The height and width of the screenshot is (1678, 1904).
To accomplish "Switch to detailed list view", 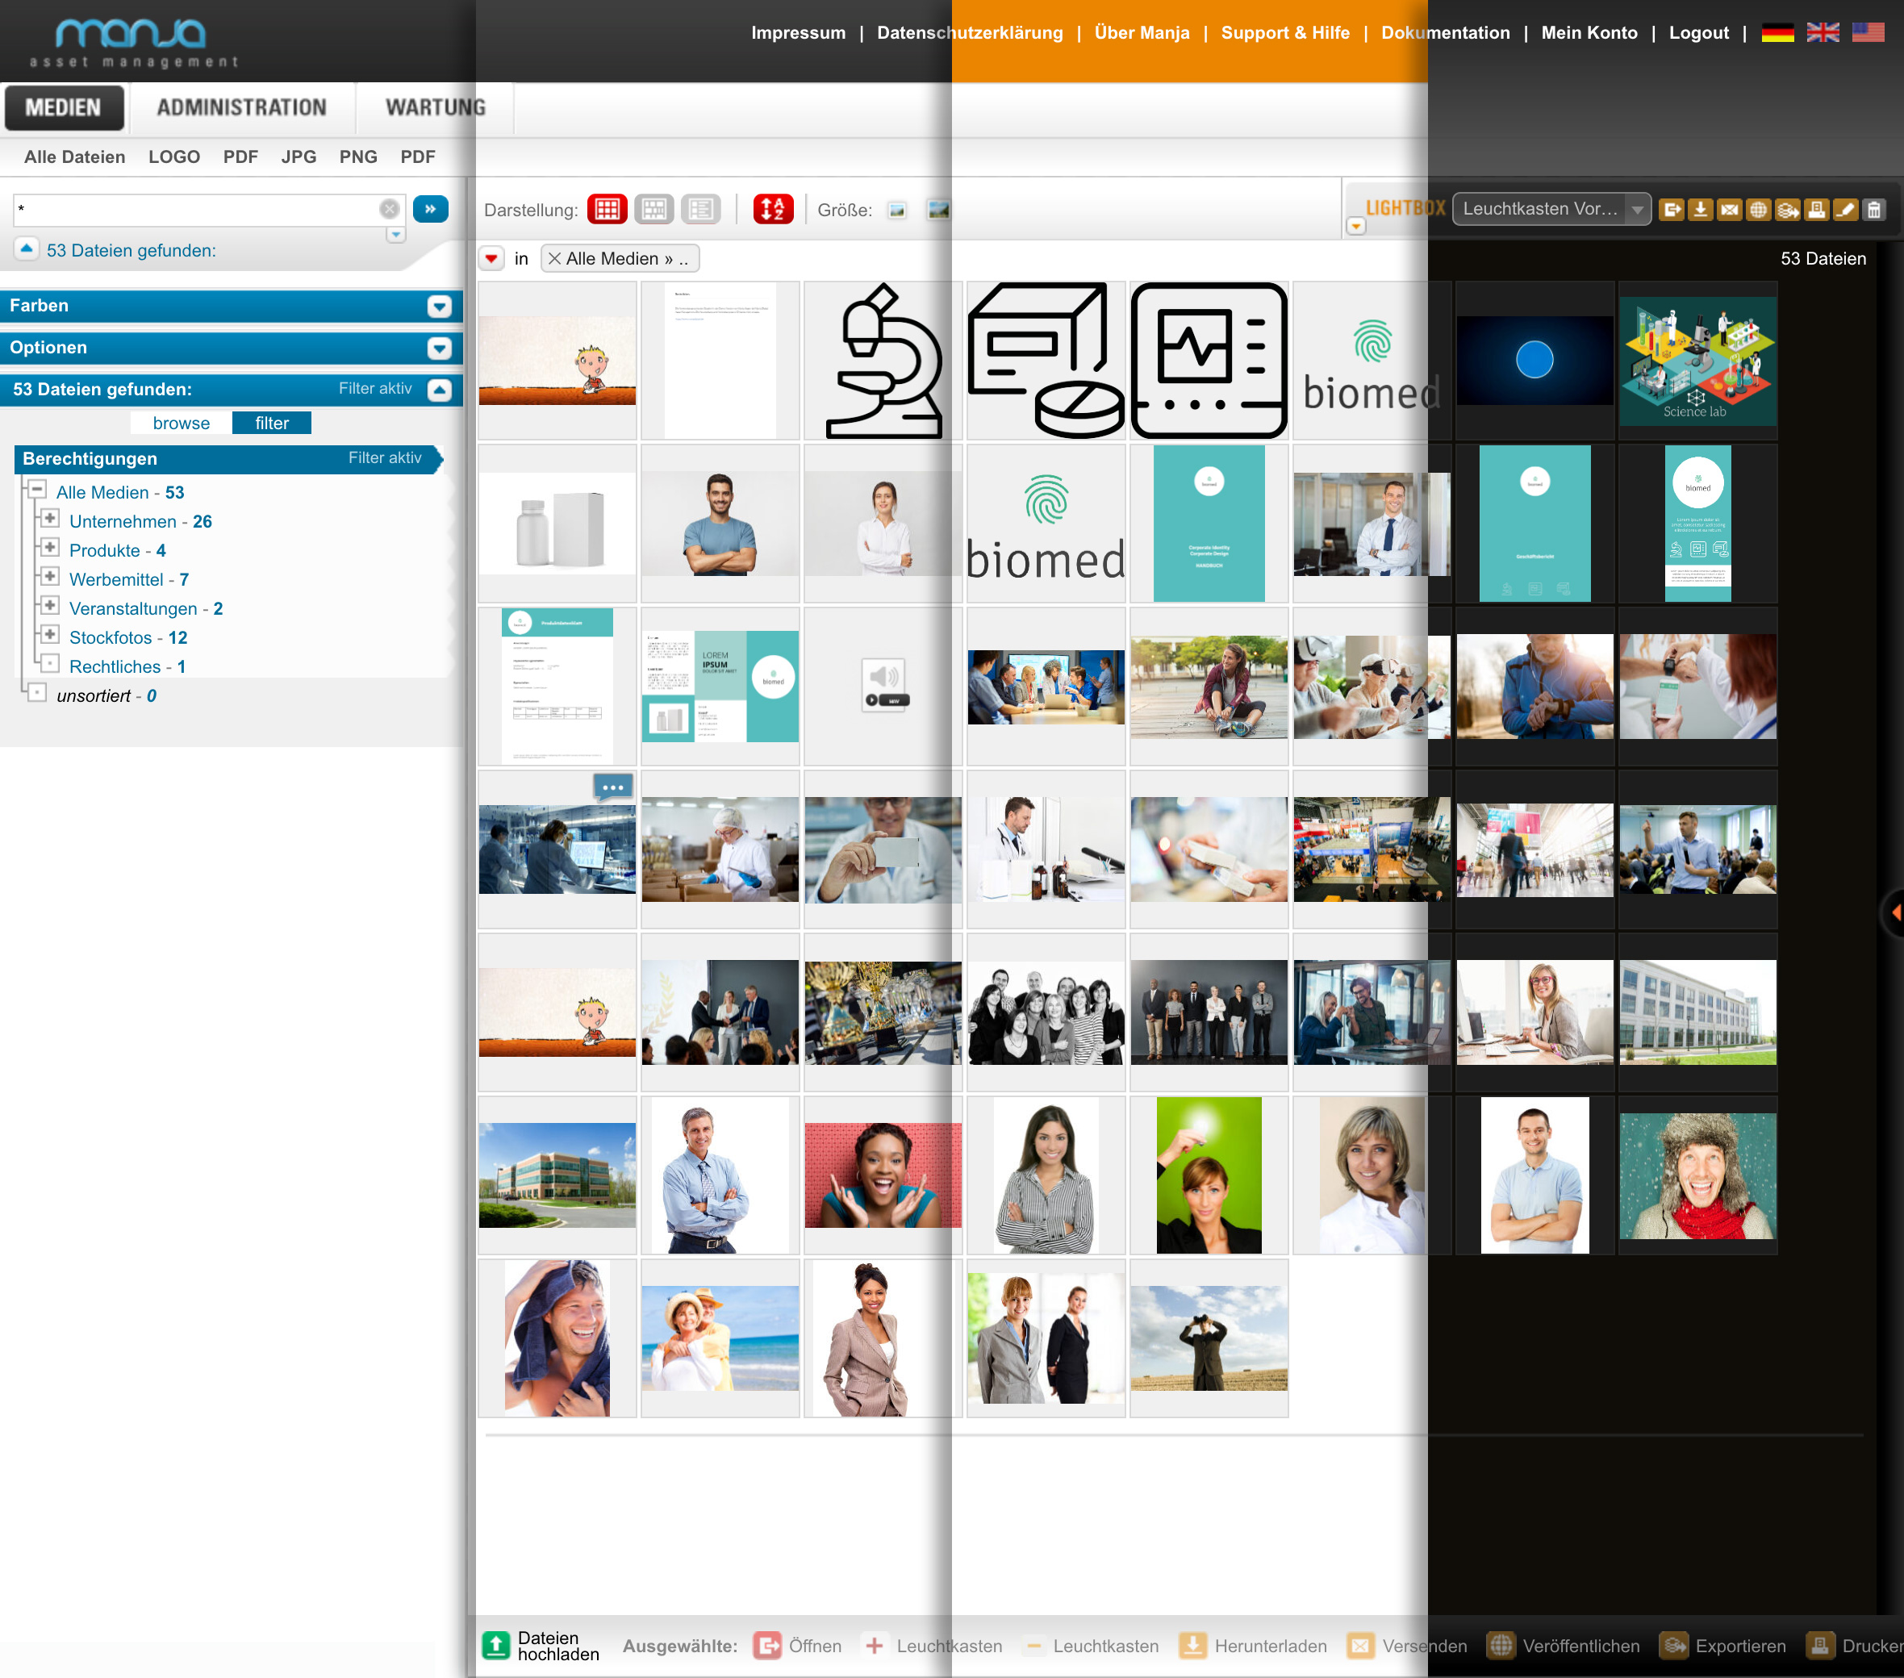I will (700, 209).
